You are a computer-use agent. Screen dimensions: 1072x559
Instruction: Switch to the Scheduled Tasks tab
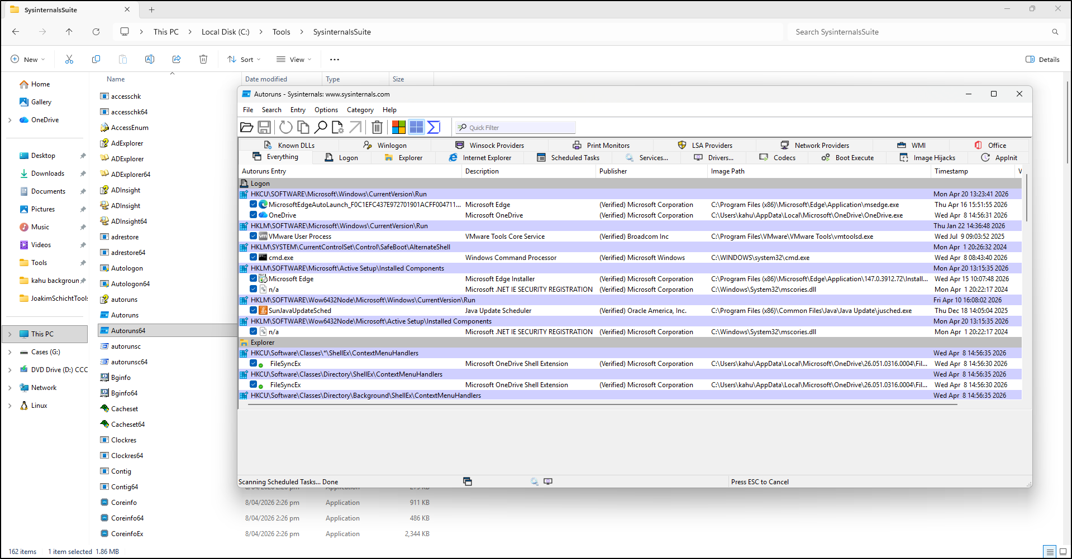568,158
